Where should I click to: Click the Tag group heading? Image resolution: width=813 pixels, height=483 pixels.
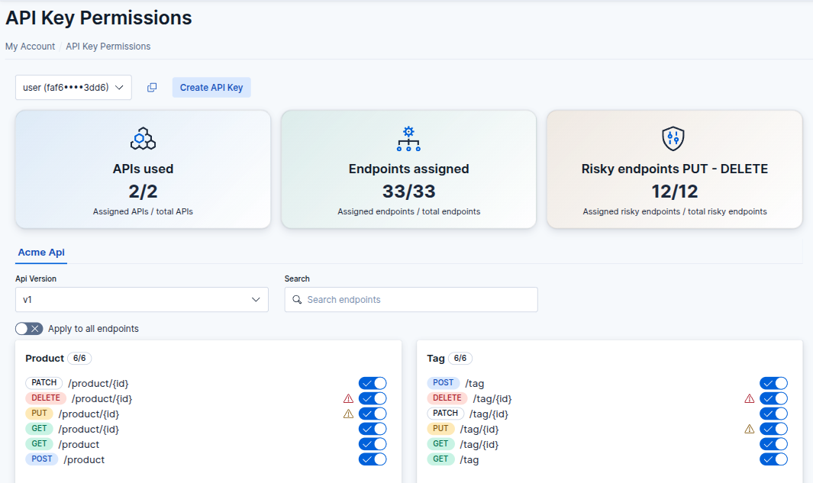436,358
